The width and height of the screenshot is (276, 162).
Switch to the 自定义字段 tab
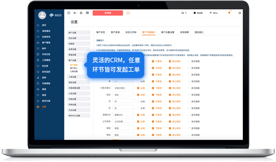pyautogui.click(x=131, y=32)
